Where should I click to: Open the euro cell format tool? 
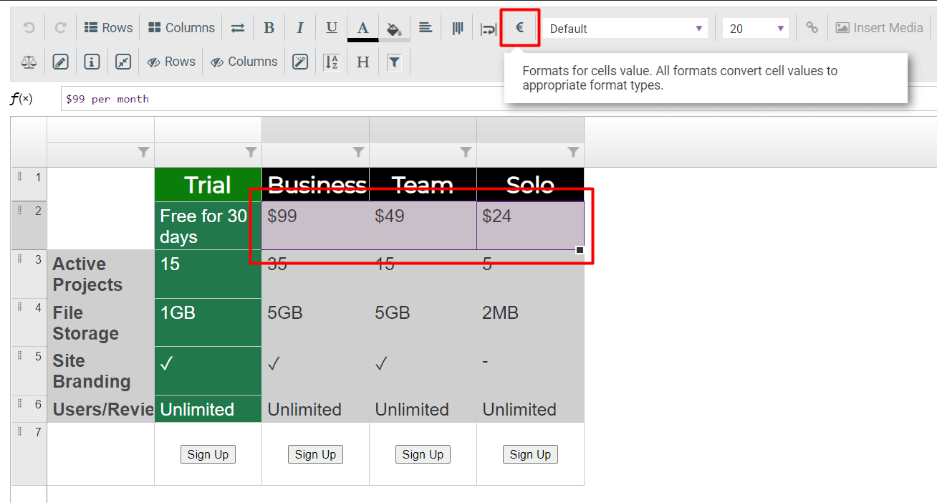click(x=520, y=27)
